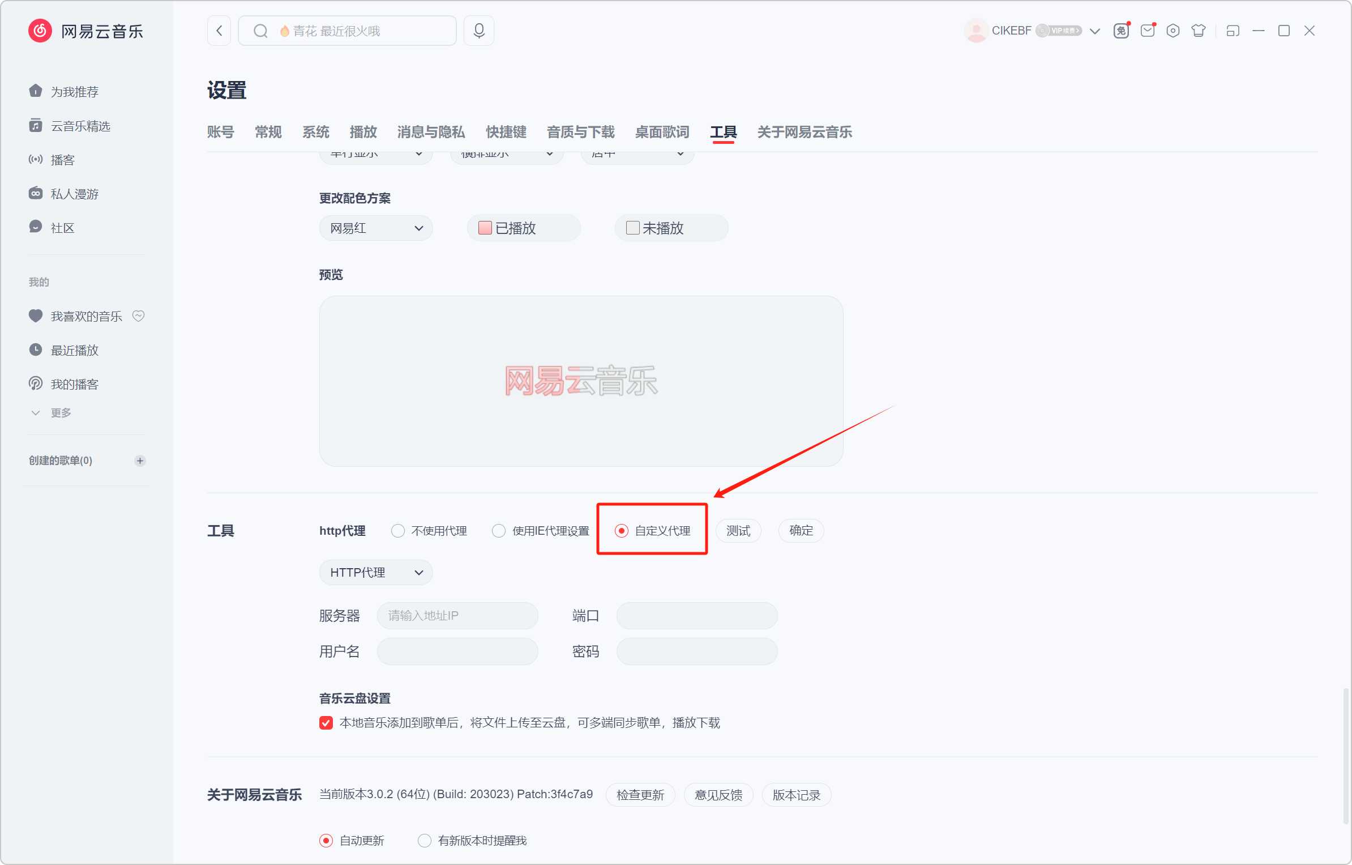Switch to 播放 settings tab
This screenshot has width=1352, height=865.
pyautogui.click(x=363, y=132)
